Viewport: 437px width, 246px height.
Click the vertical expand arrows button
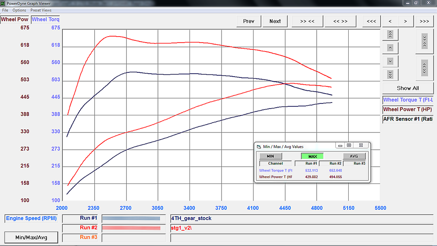pyautogui.click(x=424, y=67)
